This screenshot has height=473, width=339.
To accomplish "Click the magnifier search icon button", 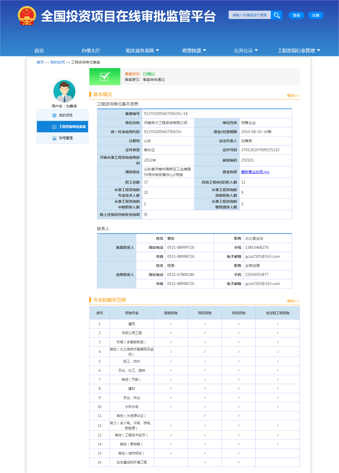I will pos(277,15).
